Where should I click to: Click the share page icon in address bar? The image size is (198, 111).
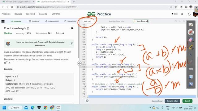tap(171, 7)
